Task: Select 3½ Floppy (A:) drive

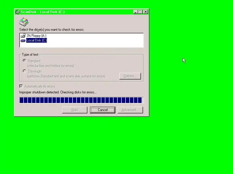Action: coord(36,36)
